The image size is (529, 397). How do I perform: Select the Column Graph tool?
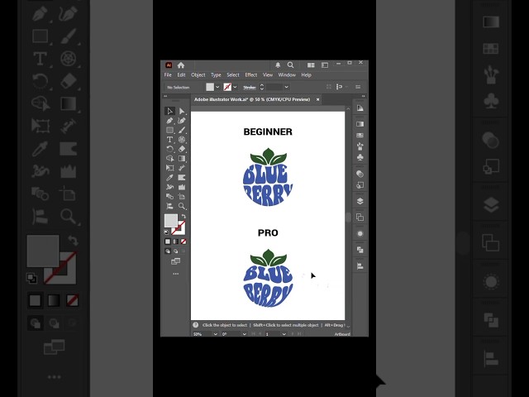click(x=182, y=187)
